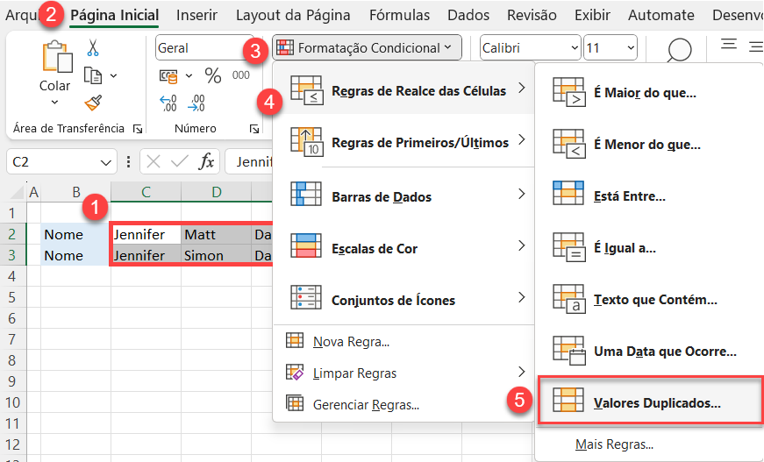
Task: Increase decimal places icon
Action: click(x=168, y=103)
